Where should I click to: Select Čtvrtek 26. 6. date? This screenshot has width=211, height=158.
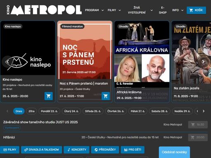coord(116,111)
